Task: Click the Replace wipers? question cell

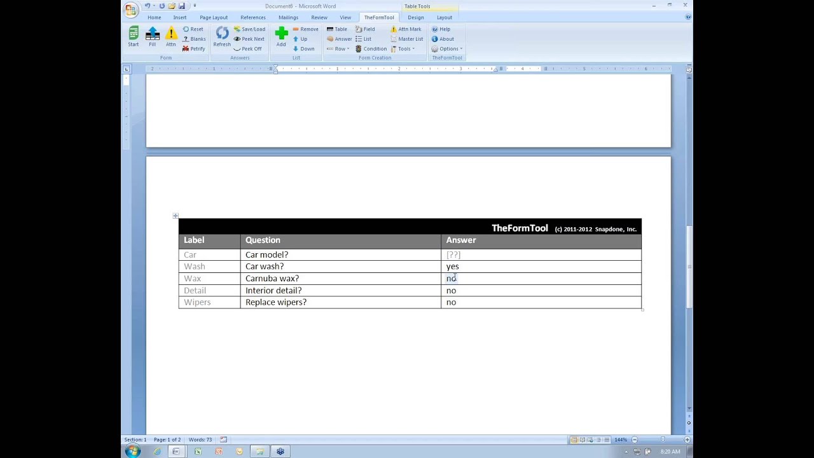Action: [x=340, y=302]
